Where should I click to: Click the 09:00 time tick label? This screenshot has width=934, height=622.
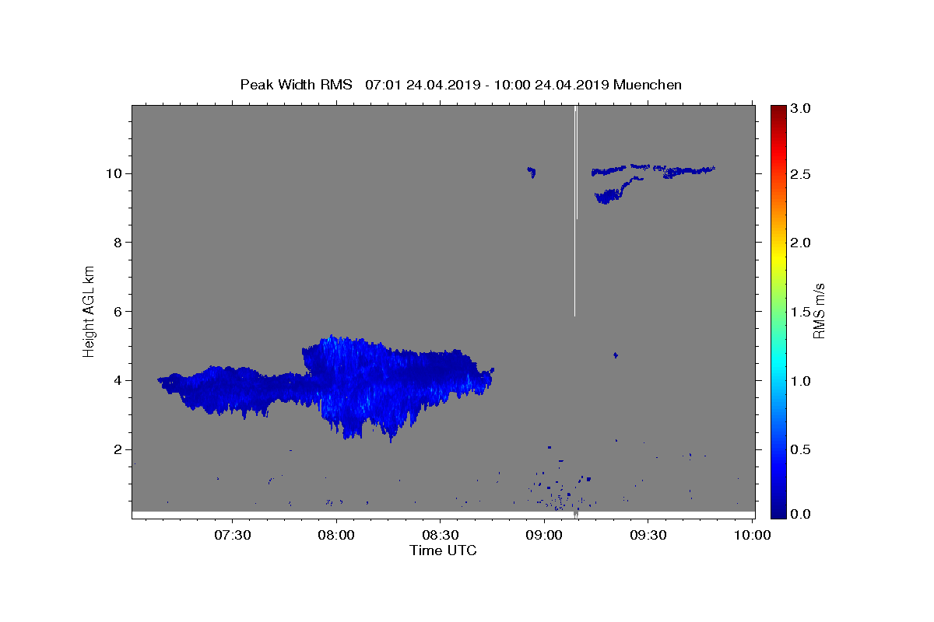544,535
